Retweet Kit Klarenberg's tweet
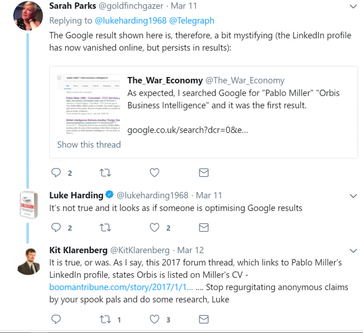 (106, 319)
